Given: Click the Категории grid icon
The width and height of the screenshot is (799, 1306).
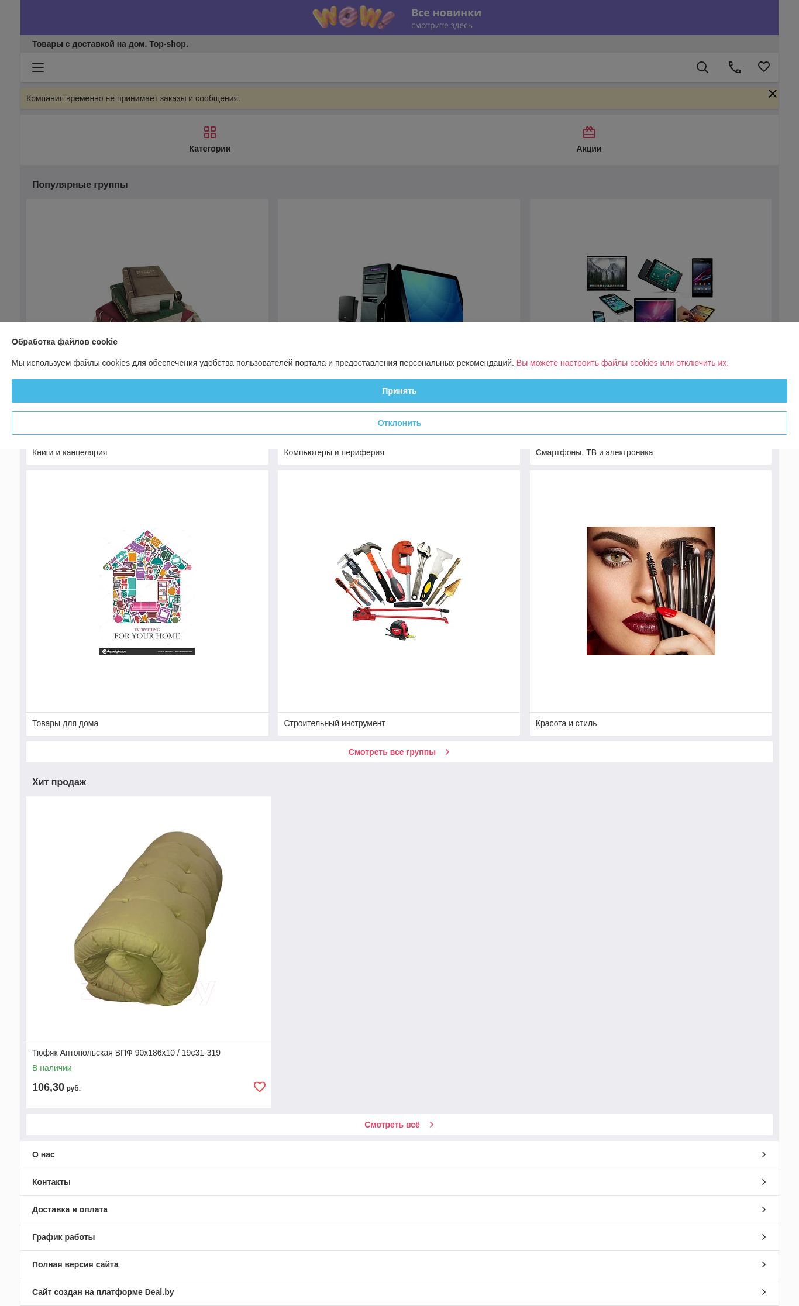Looking at the screenshot, I should click(x=210, y=132).
